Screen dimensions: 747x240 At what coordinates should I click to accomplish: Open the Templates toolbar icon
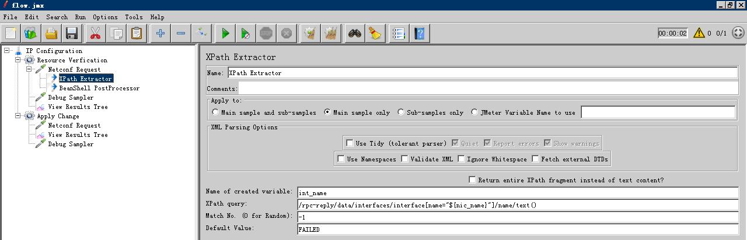(x=30, y=33)
